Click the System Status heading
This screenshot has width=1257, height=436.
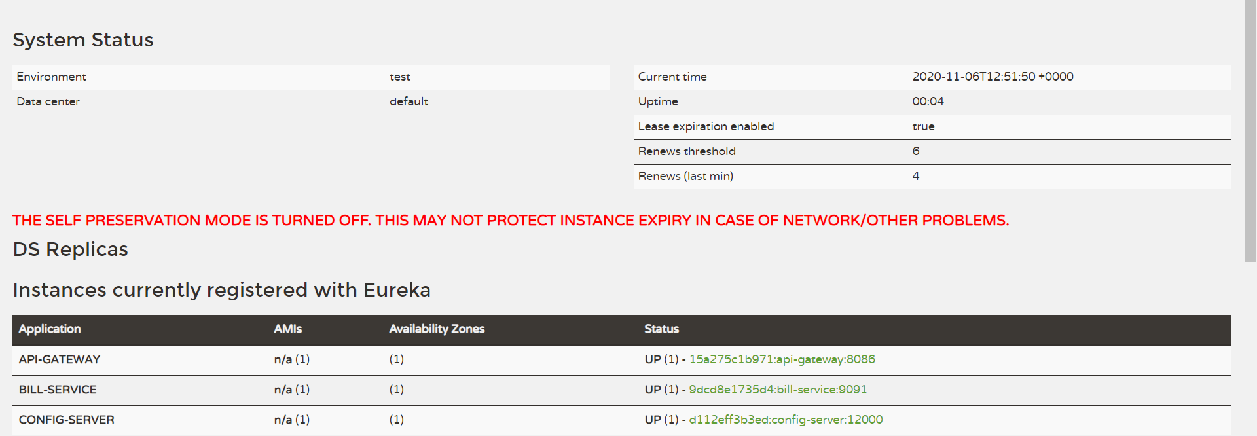click(83, 40)
